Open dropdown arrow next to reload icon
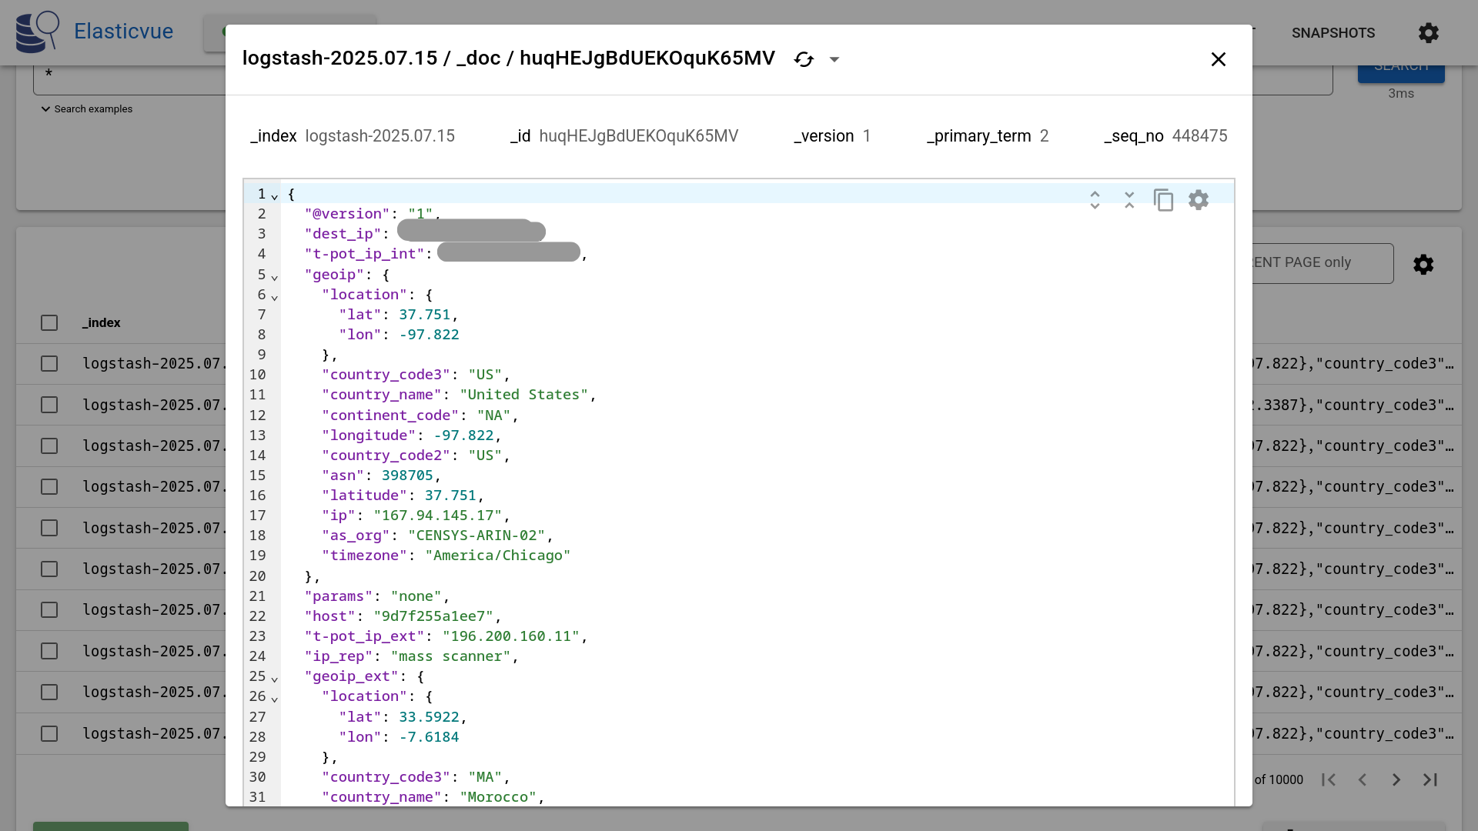Viewport: 1478px width, 831px height. [834, 59]
